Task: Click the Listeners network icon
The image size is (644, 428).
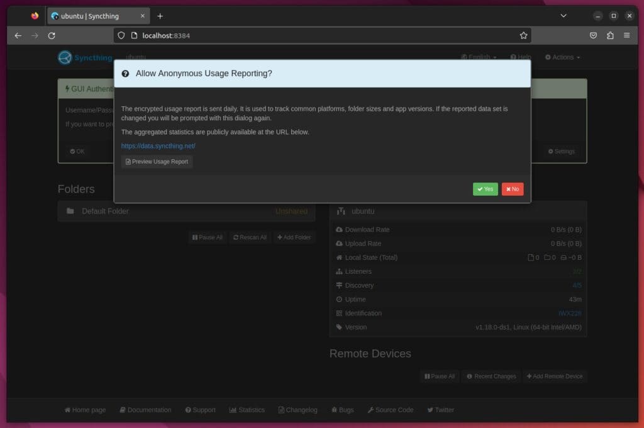Action: [x=339, y=271]
